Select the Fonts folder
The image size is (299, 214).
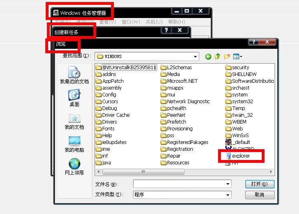click(x=105, y=128)
